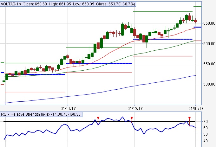Click the last red RSI marker near 01/01/18
The height and width of the screenshot is (147, 216).
point(189,118)
